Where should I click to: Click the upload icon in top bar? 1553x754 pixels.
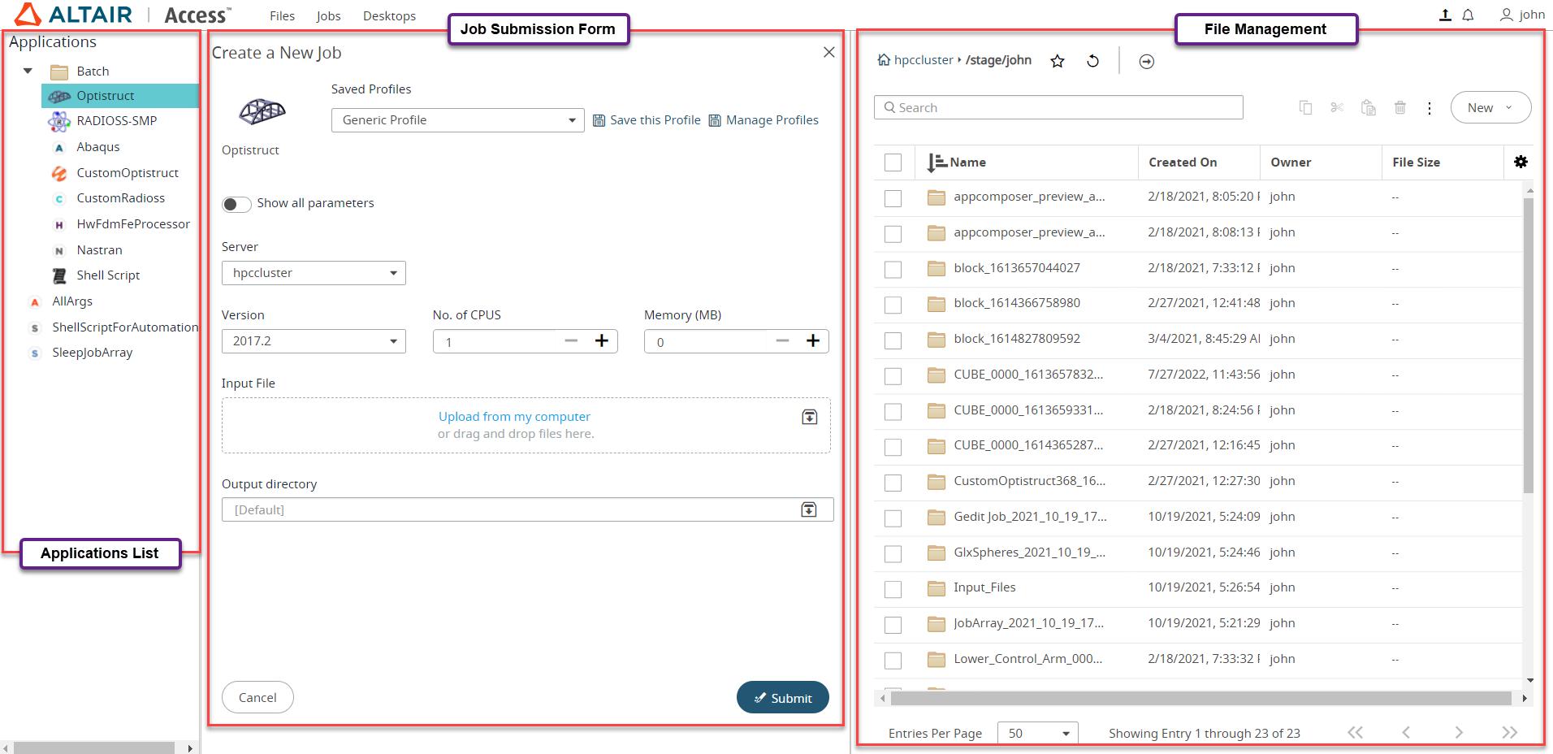coord(1445,15)
